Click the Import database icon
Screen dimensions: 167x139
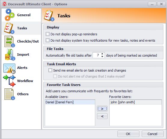10,55
